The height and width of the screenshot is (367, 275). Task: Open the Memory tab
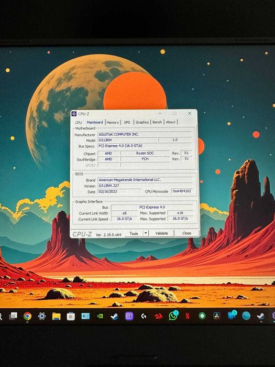(x=113, y=122)
